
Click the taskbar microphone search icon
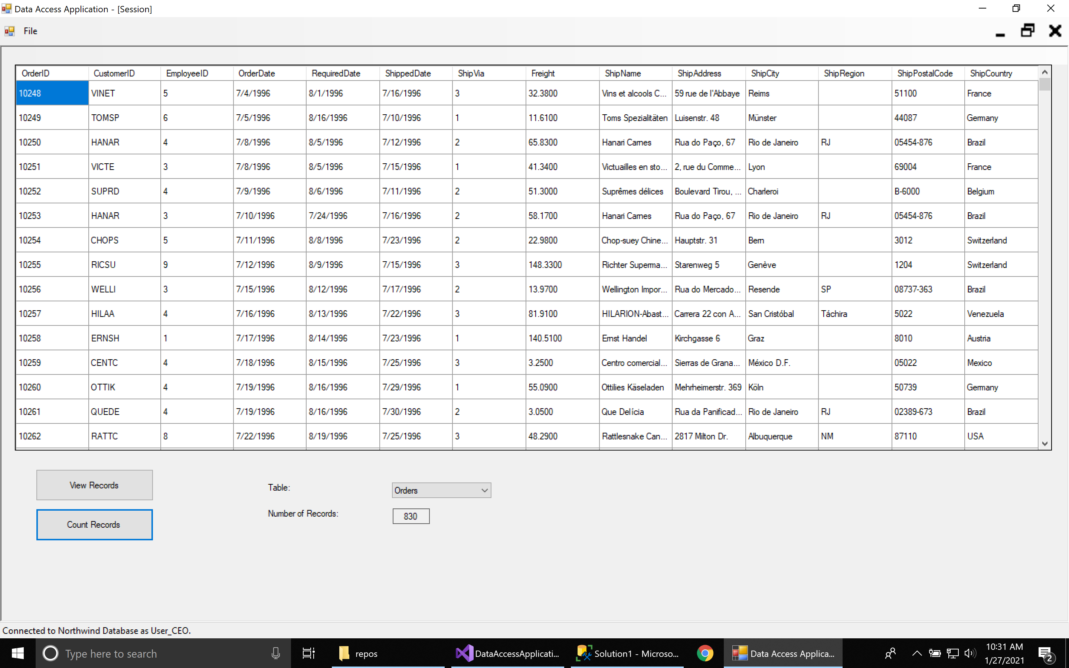point(276,653)
